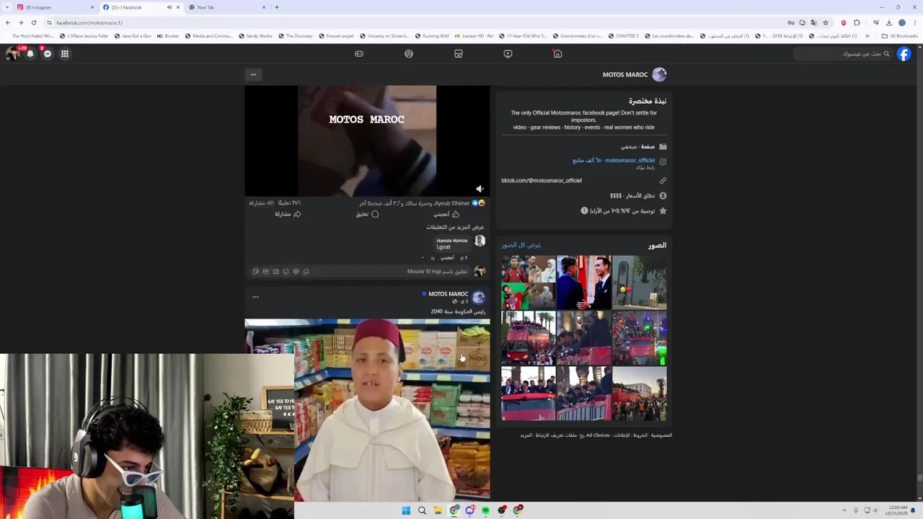Viewport: 923px width, 519px height.
Task: Unmute the video speaker icon
Action: (480, 189)
